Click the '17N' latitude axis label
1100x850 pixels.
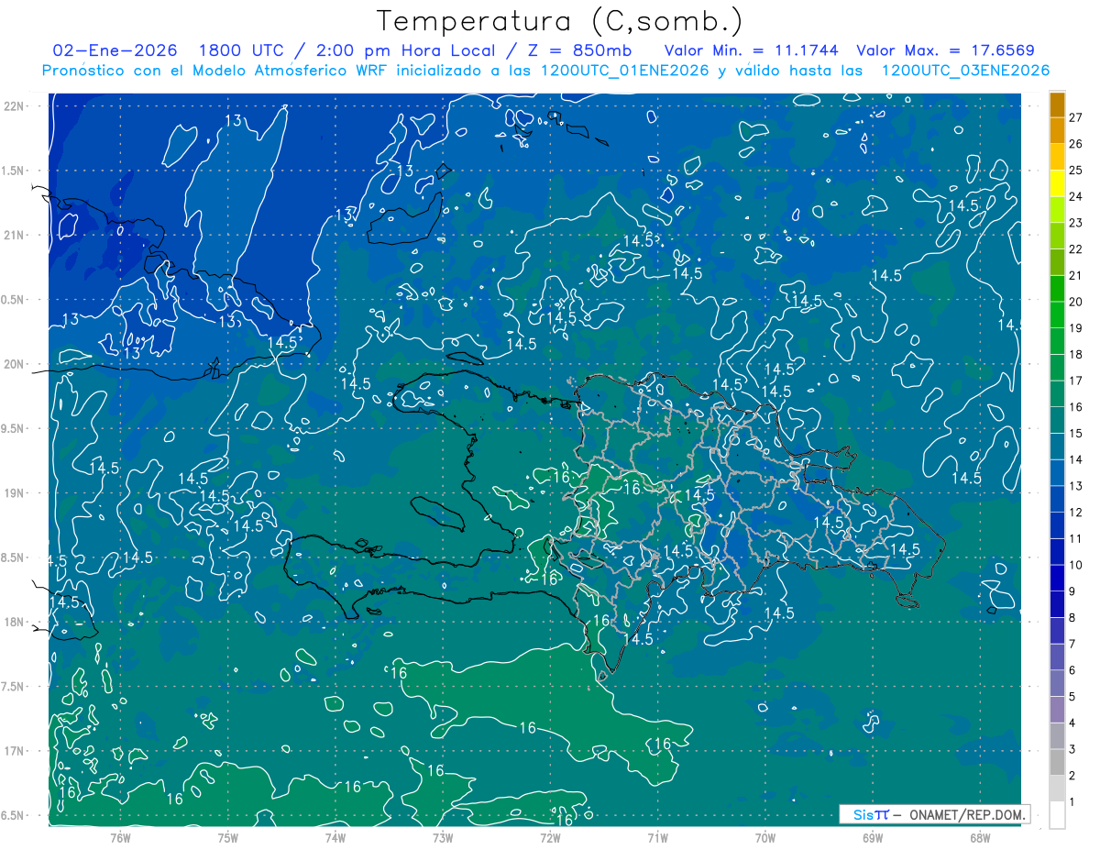[x=14, y=751]
